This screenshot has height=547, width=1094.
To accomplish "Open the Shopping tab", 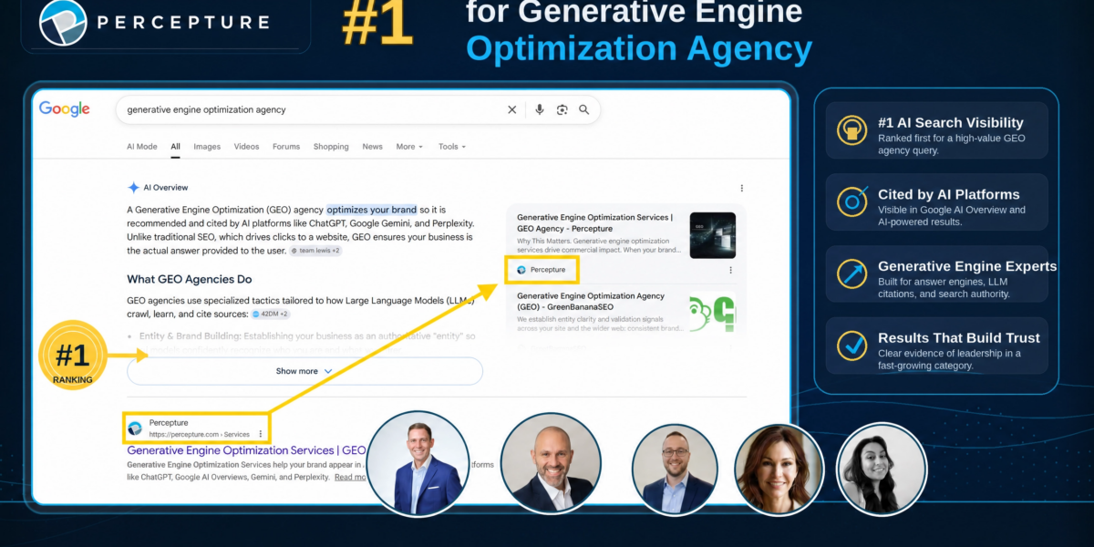I will point(331,147).
